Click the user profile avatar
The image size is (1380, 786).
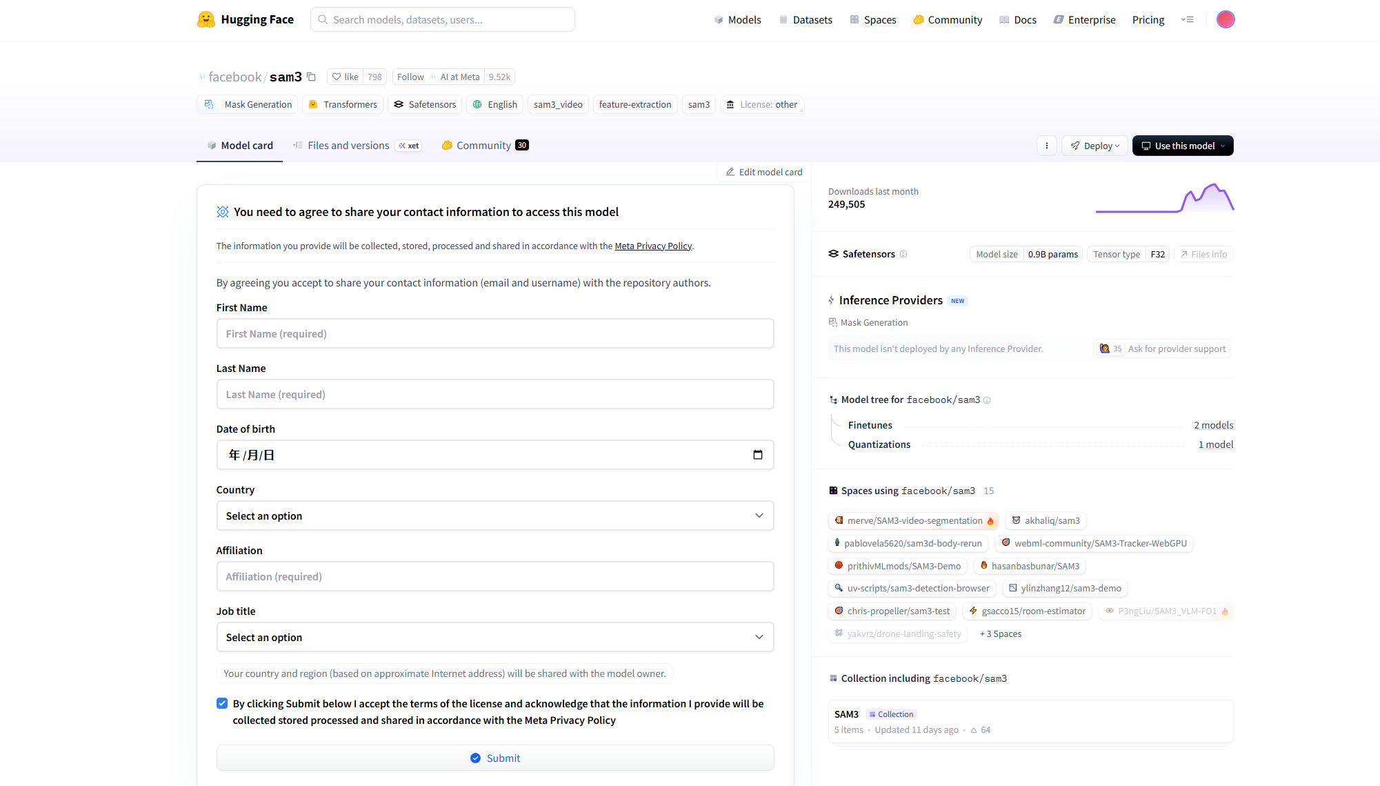point(1225,19)
